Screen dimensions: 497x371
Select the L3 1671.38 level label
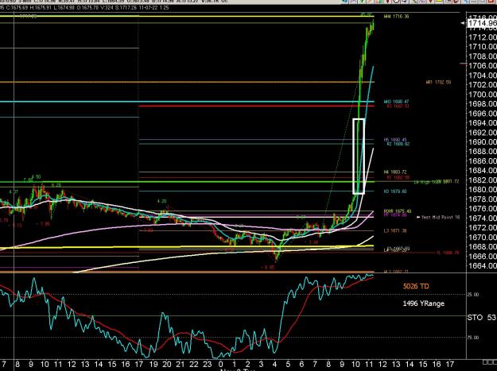[x=395, y=230]
